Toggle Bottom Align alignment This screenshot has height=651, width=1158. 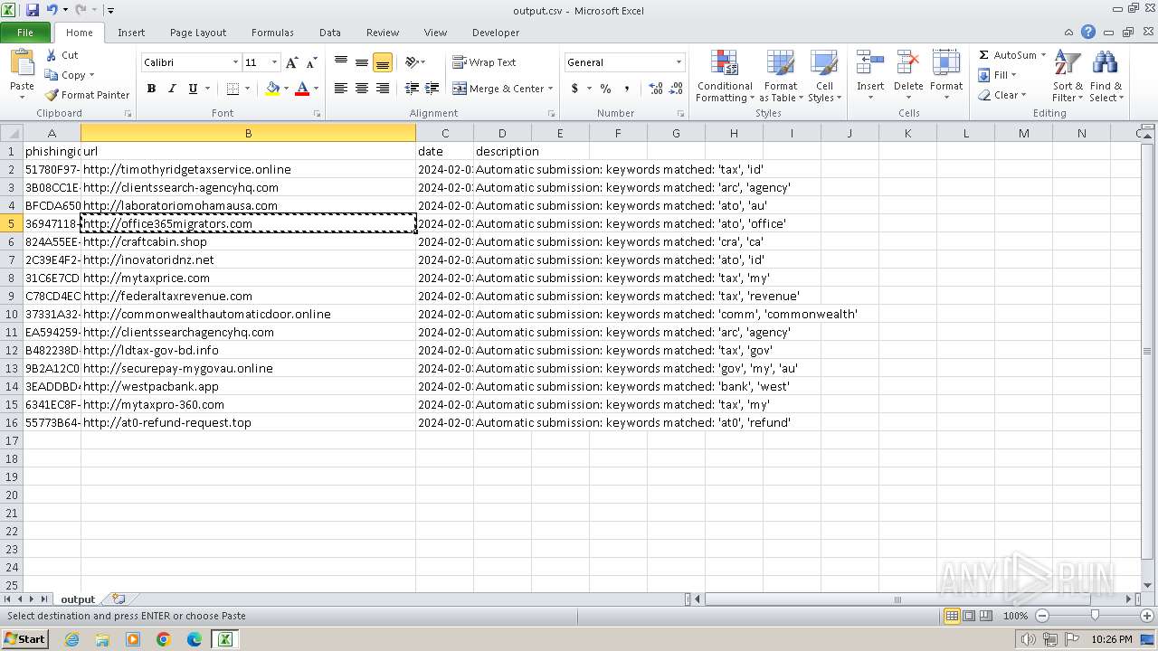coord(383,62)
